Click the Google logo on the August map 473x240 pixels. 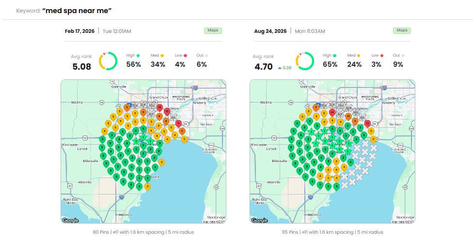tap(259, 221)
